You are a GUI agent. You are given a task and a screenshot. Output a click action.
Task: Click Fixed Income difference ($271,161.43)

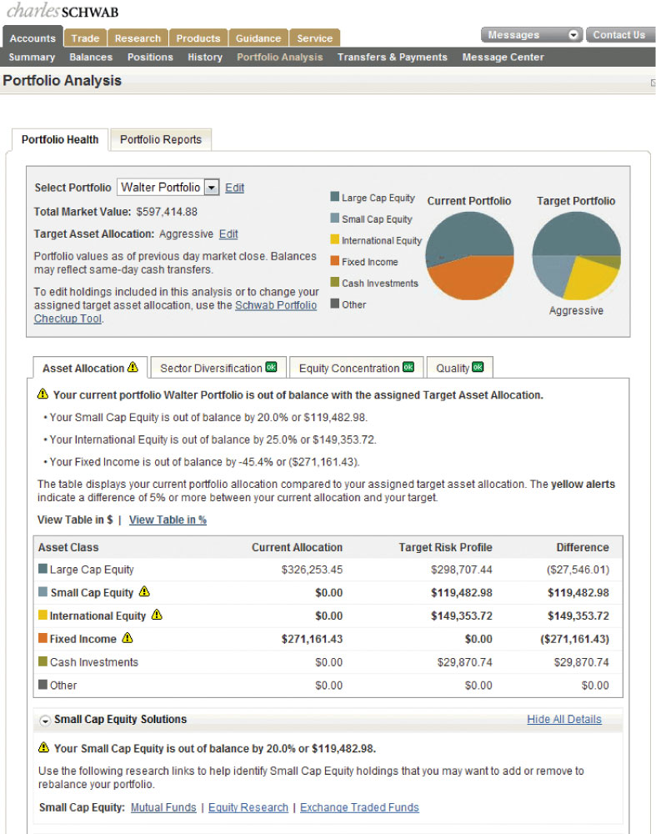click(x=574, y=638)
